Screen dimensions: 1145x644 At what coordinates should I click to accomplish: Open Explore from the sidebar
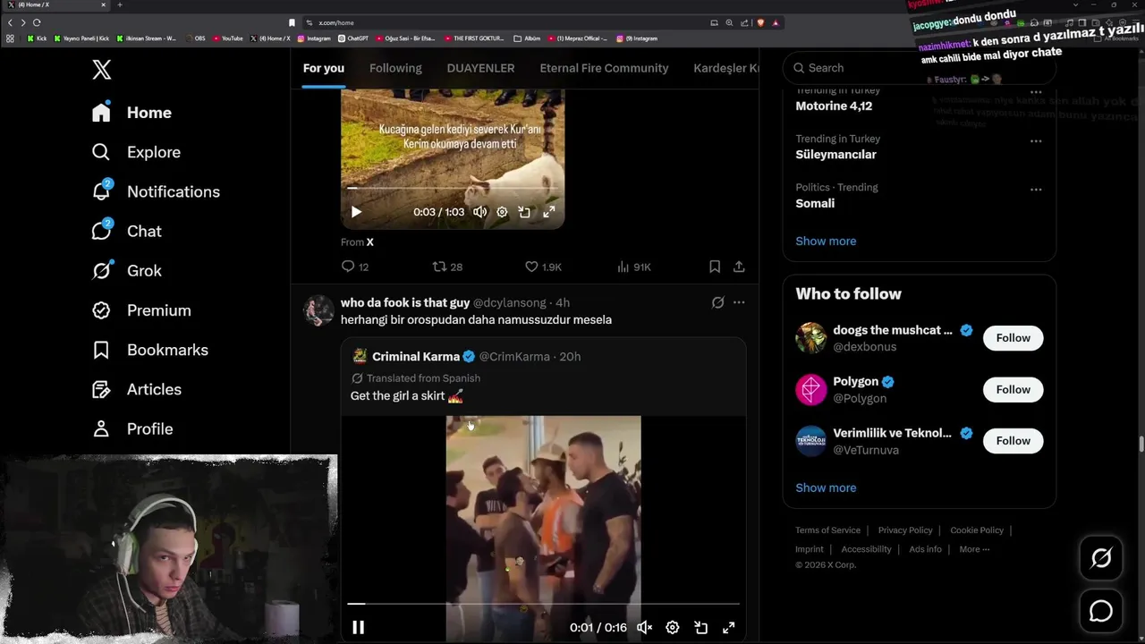tap(136, 152)
